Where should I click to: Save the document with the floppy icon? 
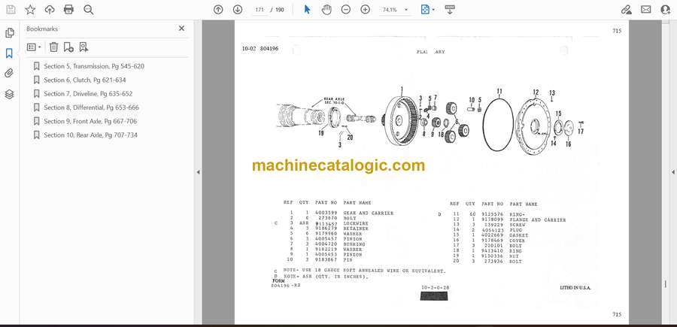click(x=11, y=10)
